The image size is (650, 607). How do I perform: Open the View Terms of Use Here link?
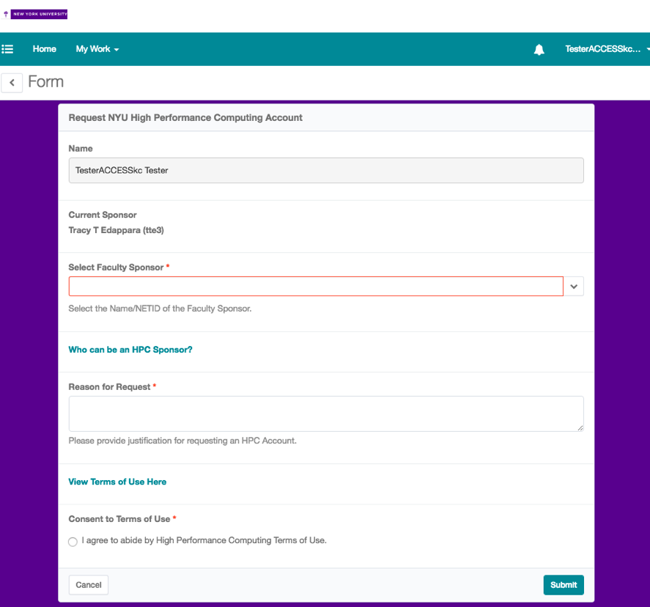(x=117, y=482)
